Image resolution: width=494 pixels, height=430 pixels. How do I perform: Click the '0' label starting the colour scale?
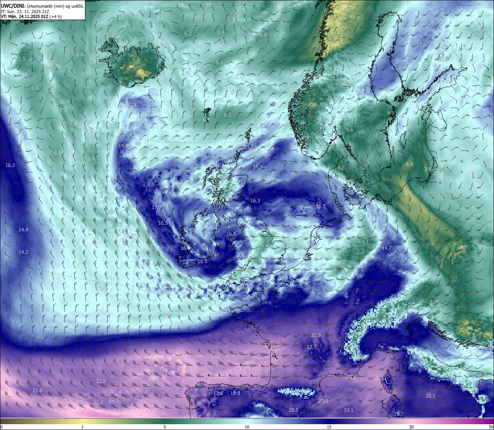coord(2,427)
